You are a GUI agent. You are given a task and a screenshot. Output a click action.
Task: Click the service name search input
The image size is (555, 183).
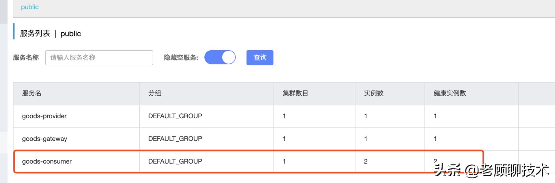99,58
